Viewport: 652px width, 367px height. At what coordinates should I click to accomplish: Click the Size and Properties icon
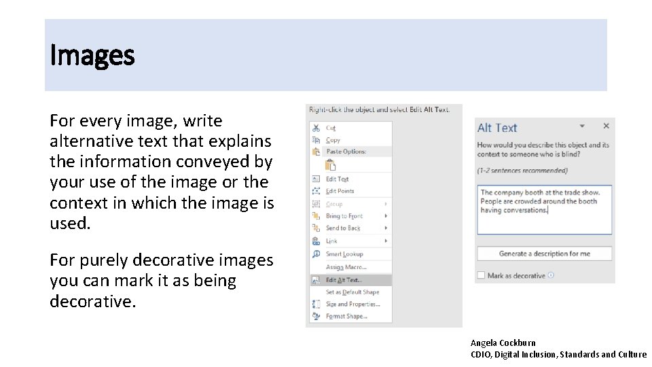316,304
